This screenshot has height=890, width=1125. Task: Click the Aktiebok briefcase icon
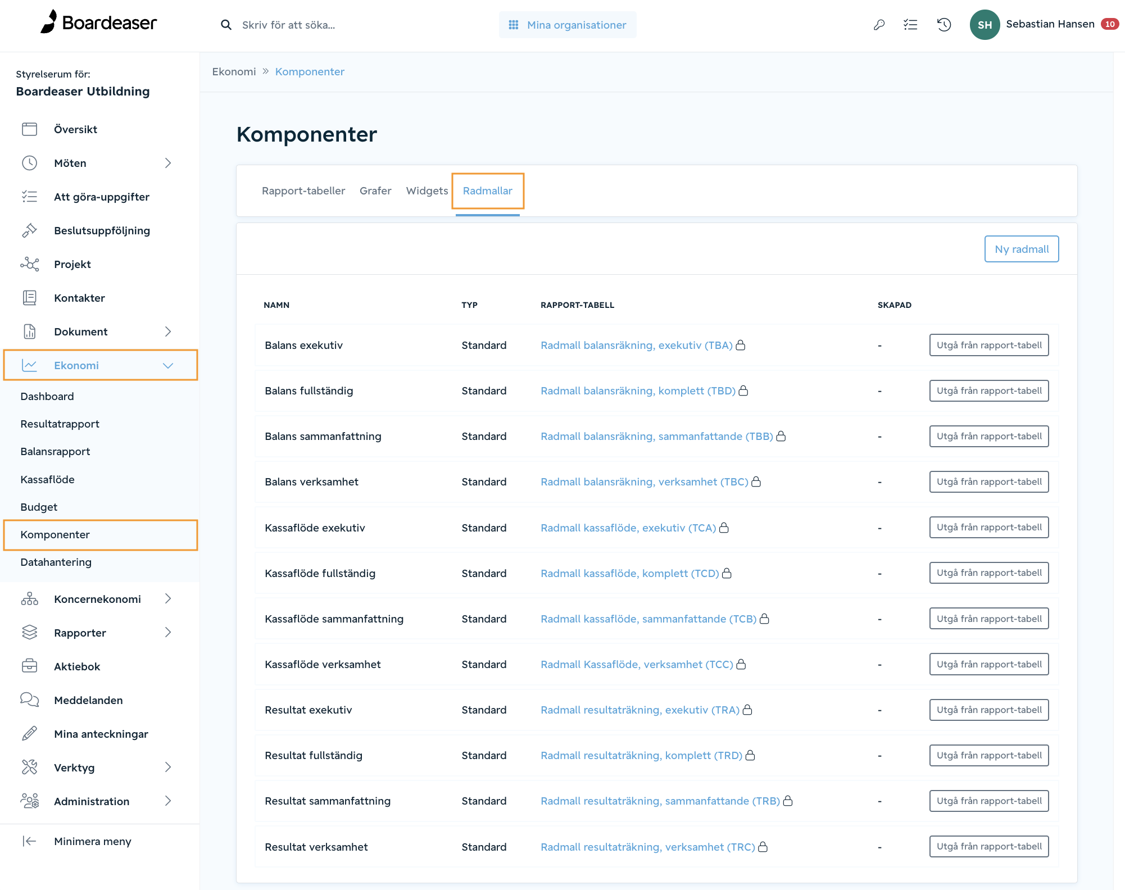click(x=29, y=666)
